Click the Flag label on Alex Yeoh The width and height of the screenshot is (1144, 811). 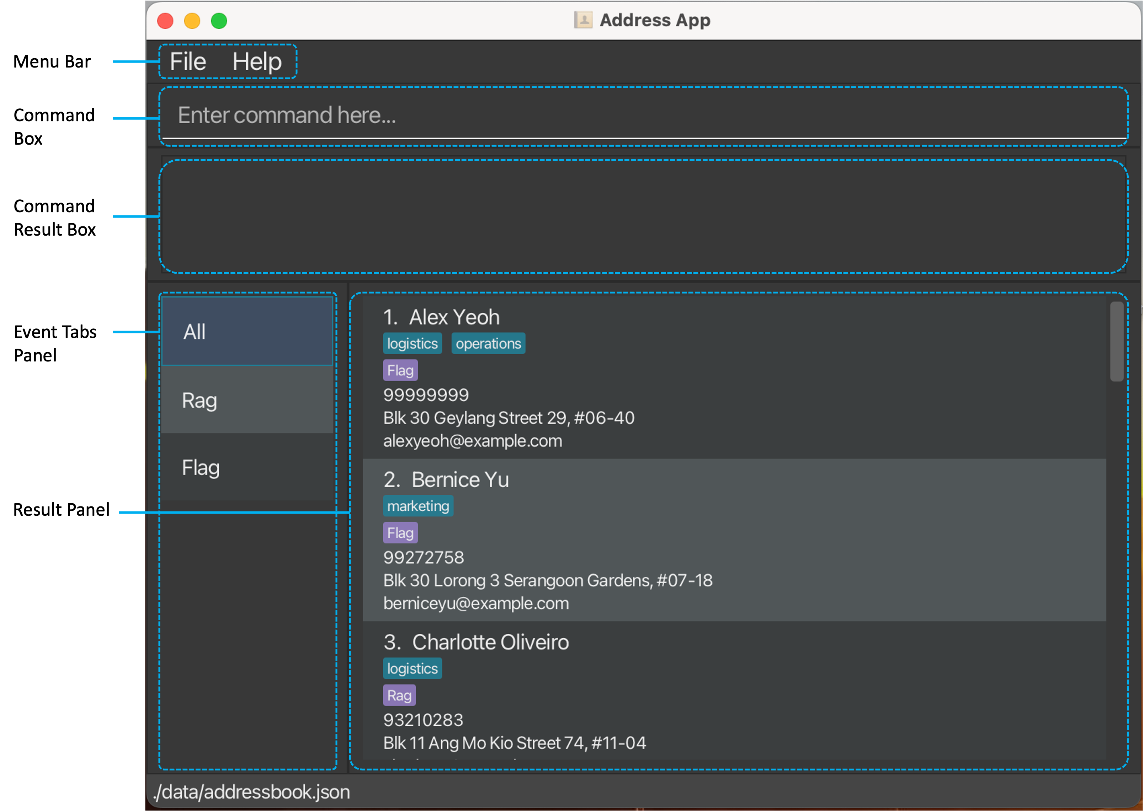(400, 371)
